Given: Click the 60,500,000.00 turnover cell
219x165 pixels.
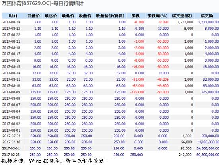Looking at the screenshot, I should 207,155.
